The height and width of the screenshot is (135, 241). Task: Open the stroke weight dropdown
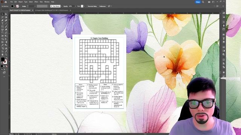[35, 6]
